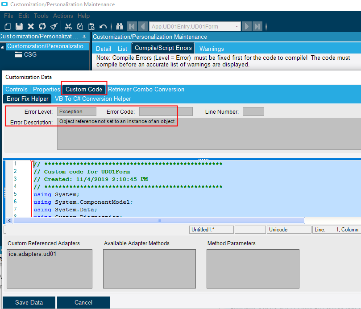This screenshot has width=361, height=309.
Task: Click the binoculars Search icon
Action: (x=120, y=27)
